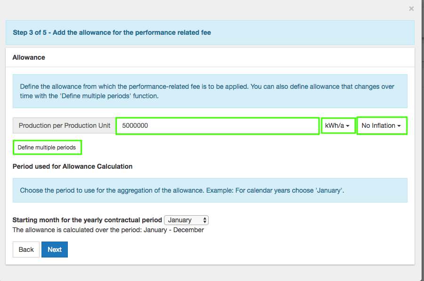The width and height of the screenshot is (424, 281).
Task: Click the 'allowance is calculated over' text
Action: [x=108, y=230]
